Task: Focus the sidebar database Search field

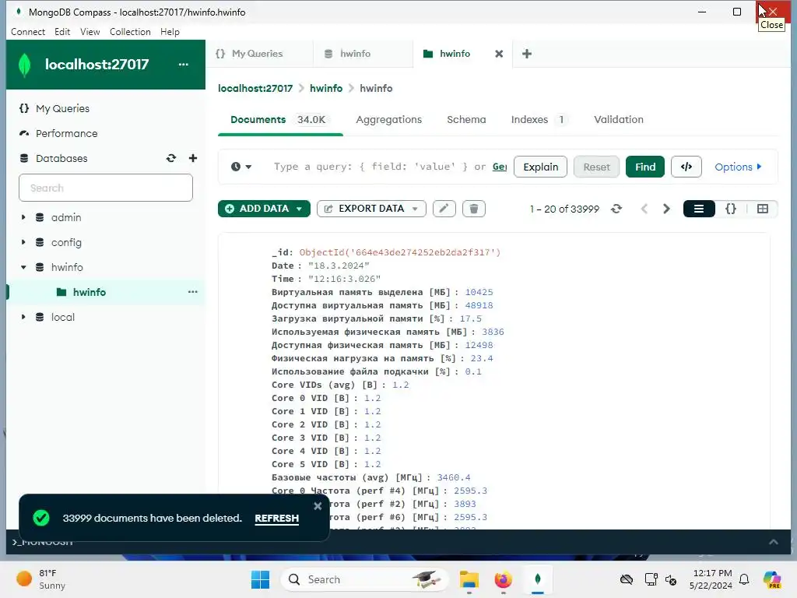Action: click(x=106, y=188)
